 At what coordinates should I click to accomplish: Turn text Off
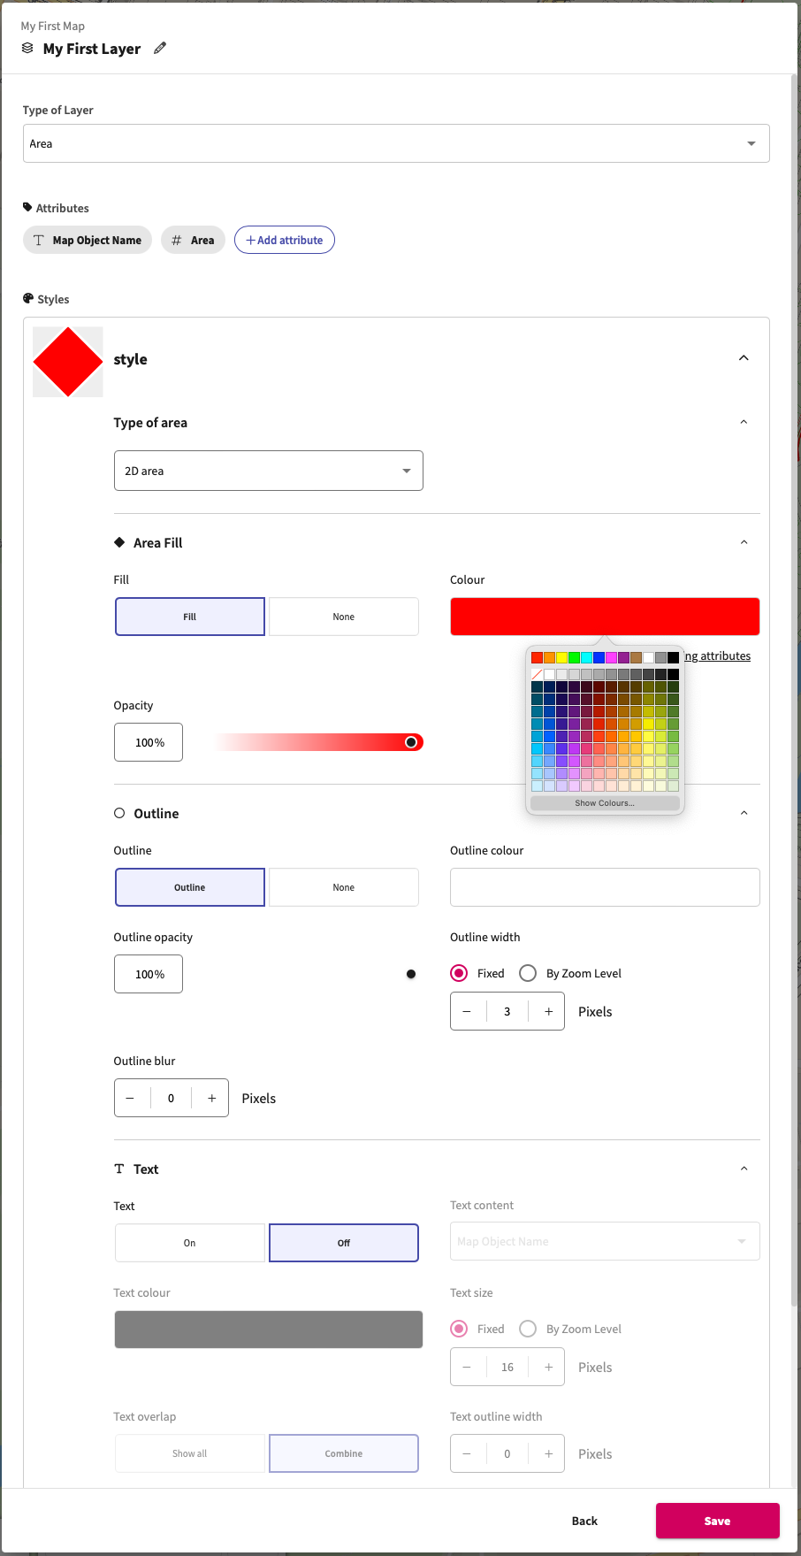344,1243
